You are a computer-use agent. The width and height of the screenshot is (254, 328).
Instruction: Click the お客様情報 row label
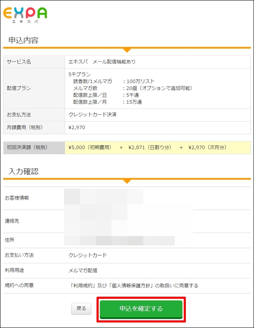17,198
